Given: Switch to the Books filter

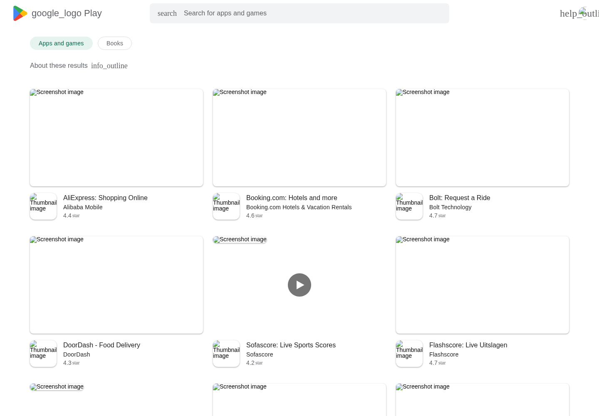Looking at the screenshot, I should click(x=115, y=43).
